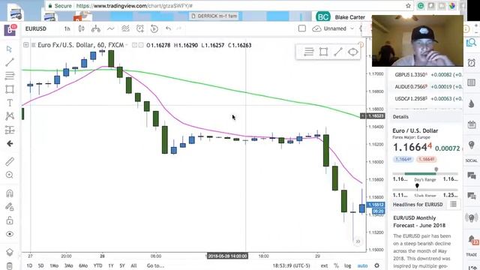The height and width of the screenshot is (270, 480).
Task: Activate the zoom in magnifier tool
Action: [x=10, y=175]
